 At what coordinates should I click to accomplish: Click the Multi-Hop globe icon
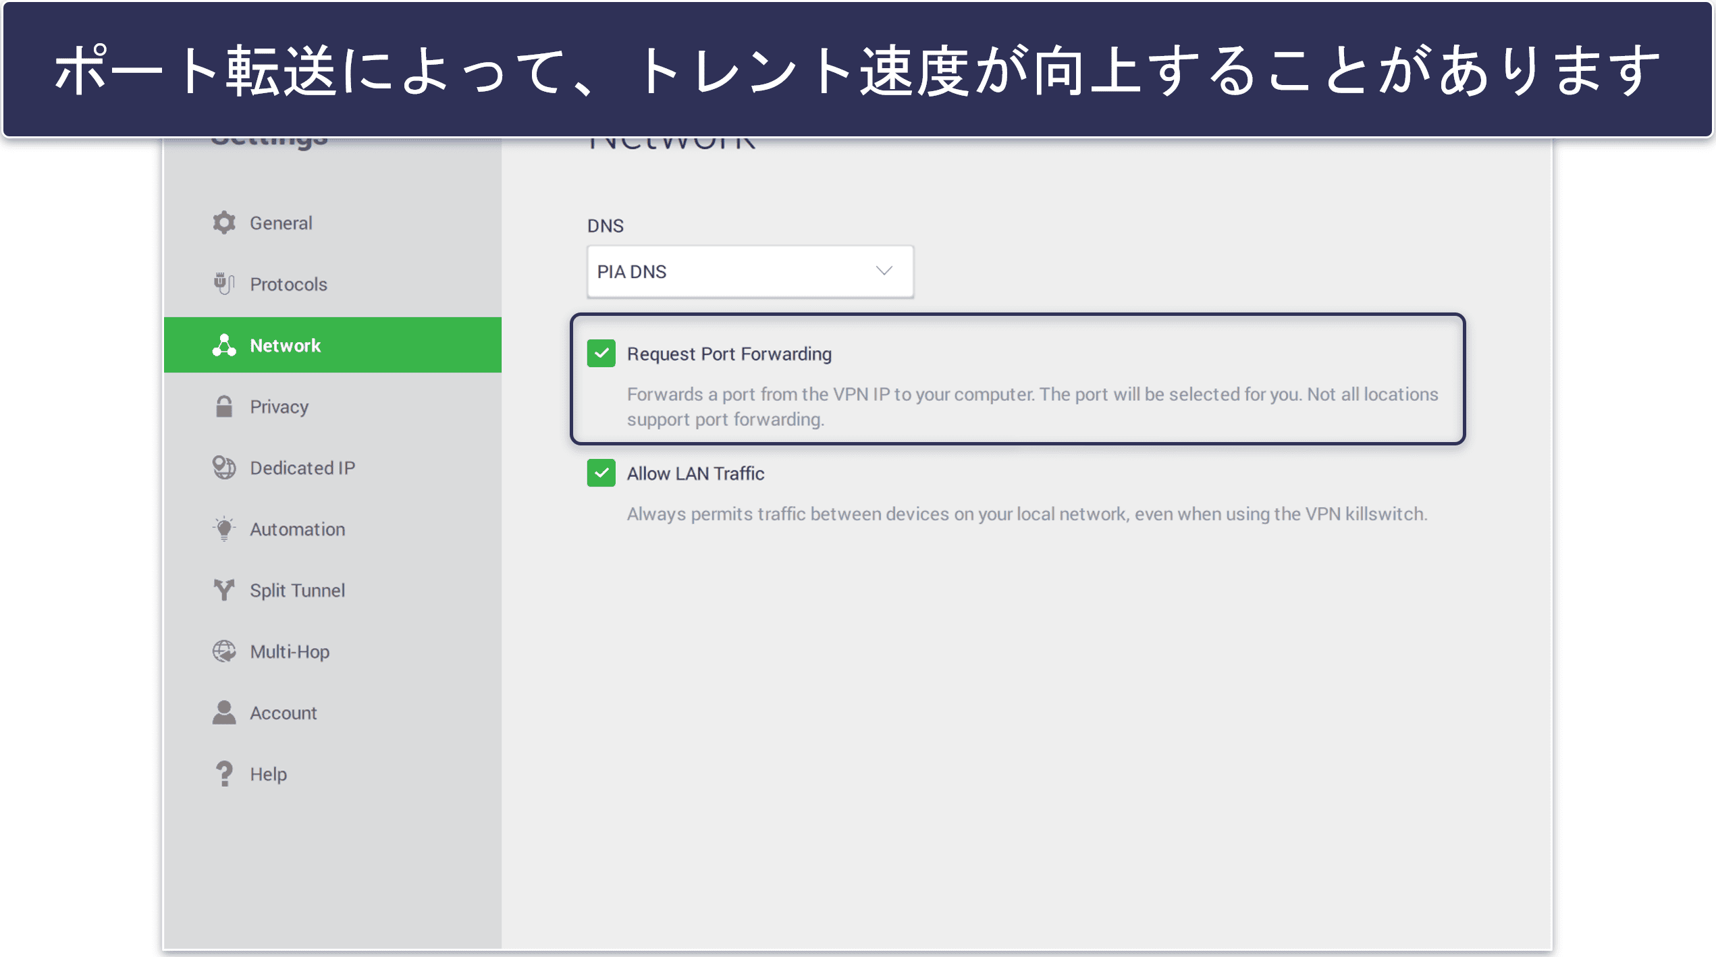[224, 651]
